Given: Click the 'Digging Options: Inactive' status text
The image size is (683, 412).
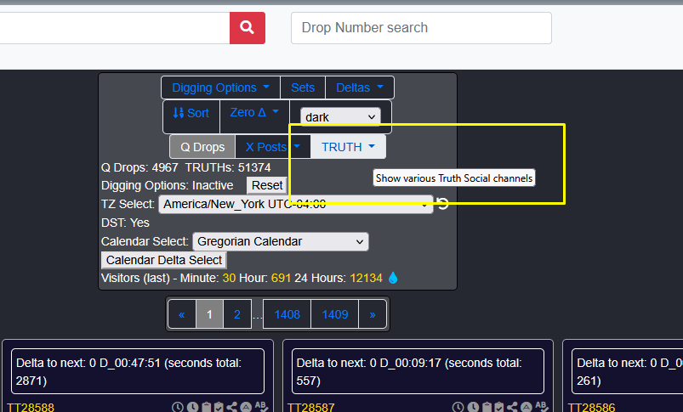Looking at the screenshot, I should (x=168, y=185).
